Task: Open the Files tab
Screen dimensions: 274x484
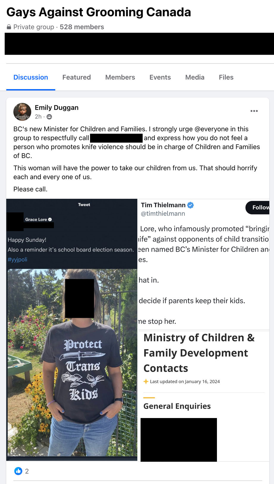Action: (x=226, y=77)
